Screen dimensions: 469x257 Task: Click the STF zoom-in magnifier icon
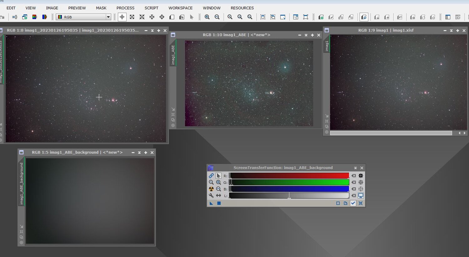point(219,183)
